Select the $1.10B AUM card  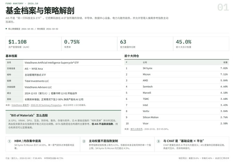(33, 44)
